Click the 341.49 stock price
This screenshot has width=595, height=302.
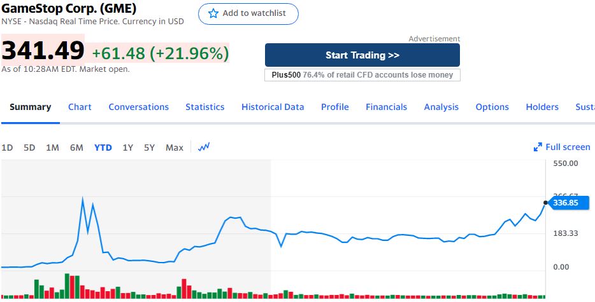point(43,50)
